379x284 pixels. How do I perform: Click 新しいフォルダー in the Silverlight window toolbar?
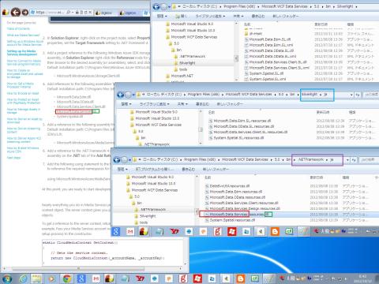pos(286,17)
